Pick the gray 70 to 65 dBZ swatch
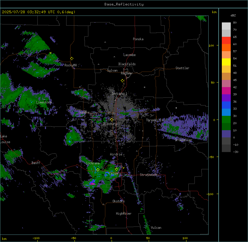Screen dimensions: 248x242 pyautogui.click(x=226, y=33)
